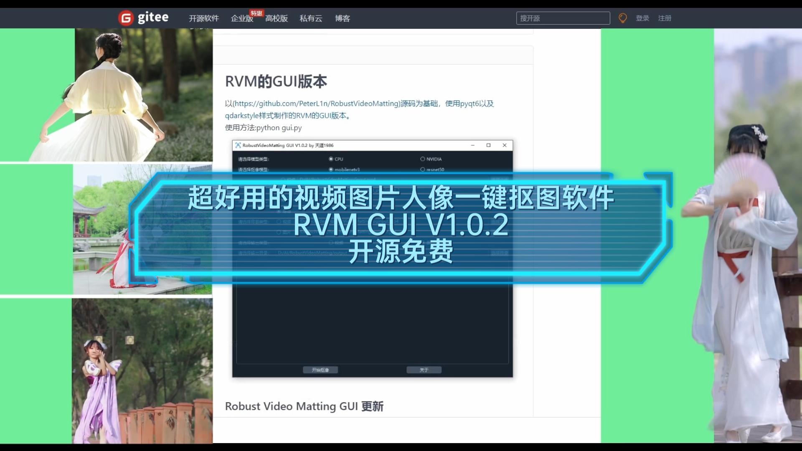Open the 登录 login link
Screen dimensions: 802x451
[x=642, y=18]
